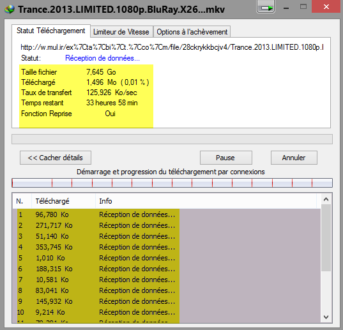This screenshot has width=343, height=330.
Task: Minimize the download window
Action: [286, 8]
